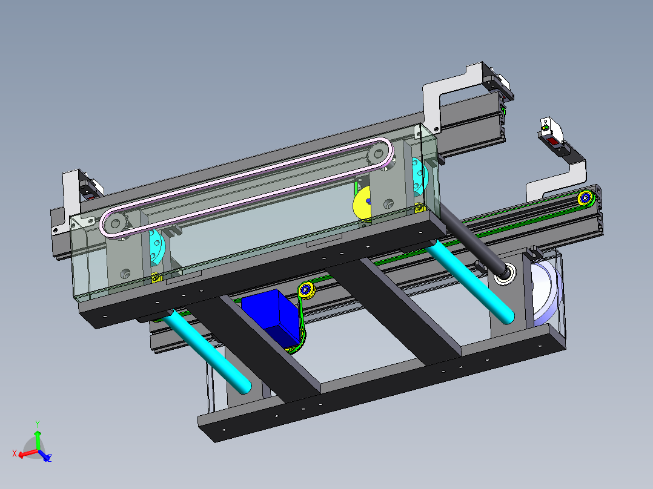Select the translucent lavender wheel
653x489 pixels.
tap(546, 291)
